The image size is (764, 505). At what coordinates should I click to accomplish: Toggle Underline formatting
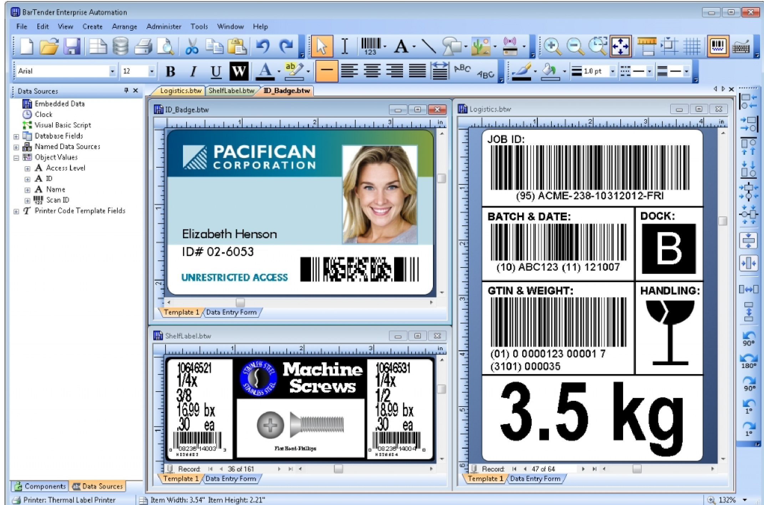pyautogui.click(x=216, y=71)
